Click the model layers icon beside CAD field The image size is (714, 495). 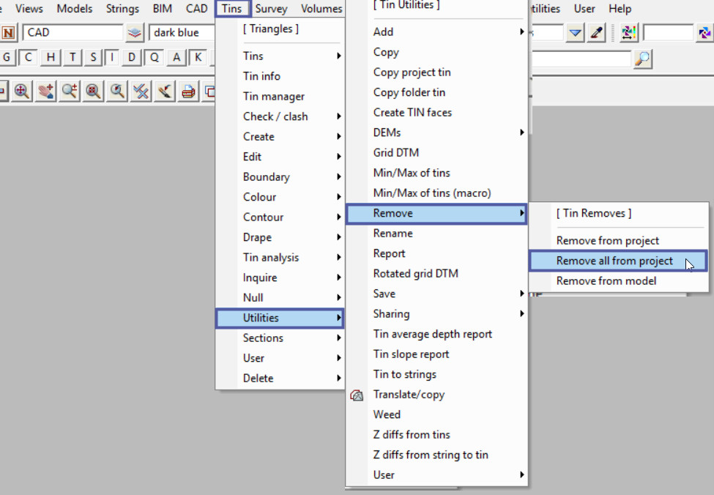(135, 33)
